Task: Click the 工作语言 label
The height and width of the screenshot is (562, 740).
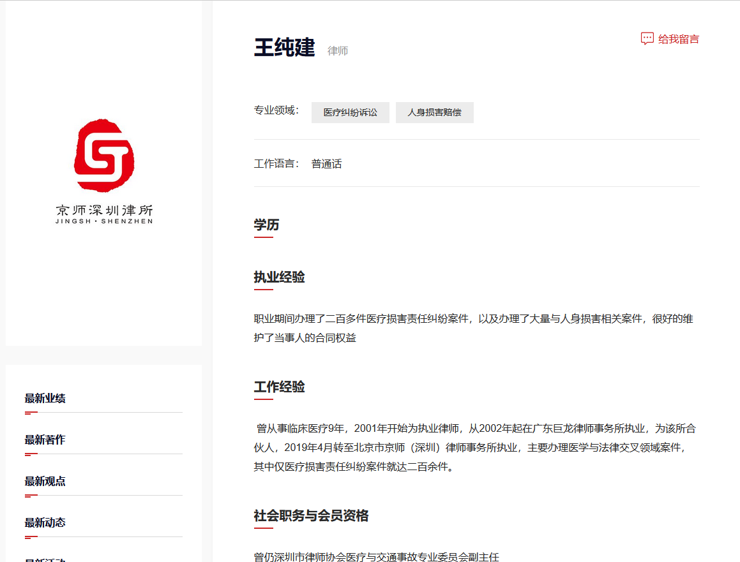Action: coord(276,163)
